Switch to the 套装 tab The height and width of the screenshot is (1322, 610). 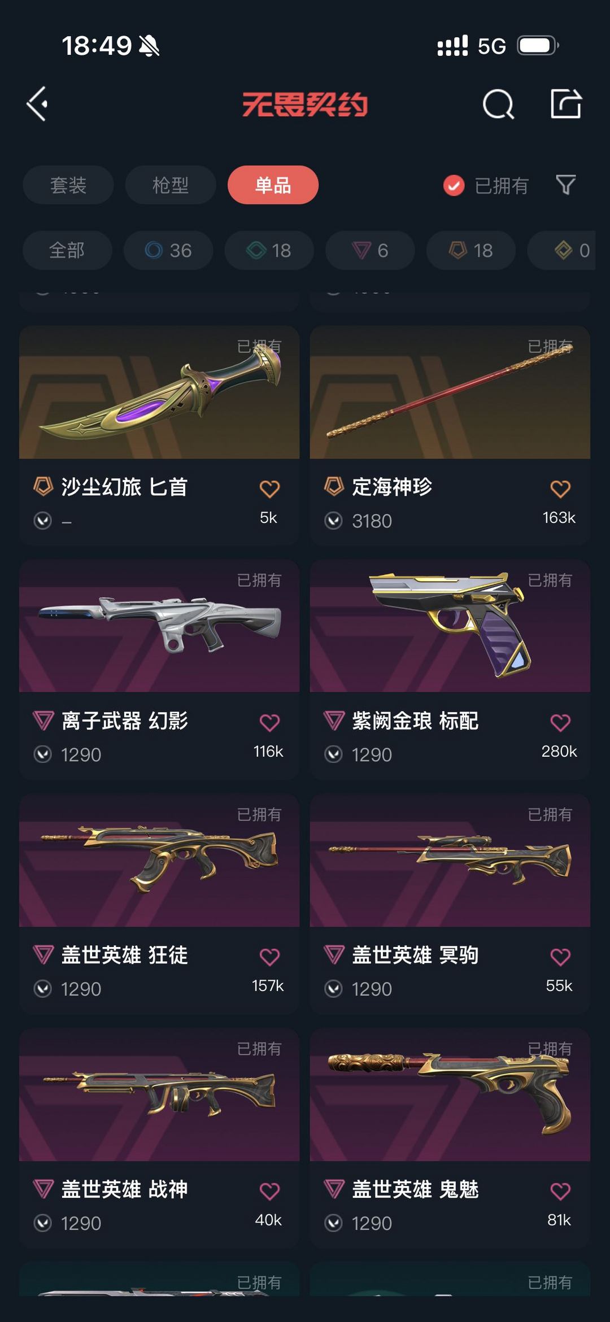coord(68,185)
